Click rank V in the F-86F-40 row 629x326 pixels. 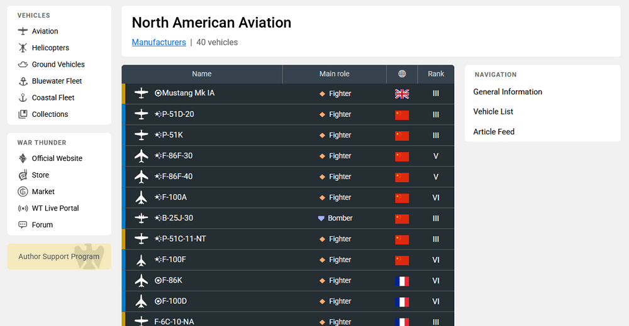pos(436,177)
